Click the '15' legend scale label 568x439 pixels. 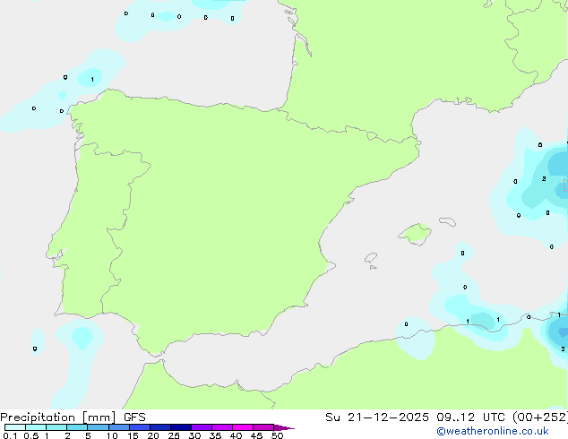[x=133, y=435]
